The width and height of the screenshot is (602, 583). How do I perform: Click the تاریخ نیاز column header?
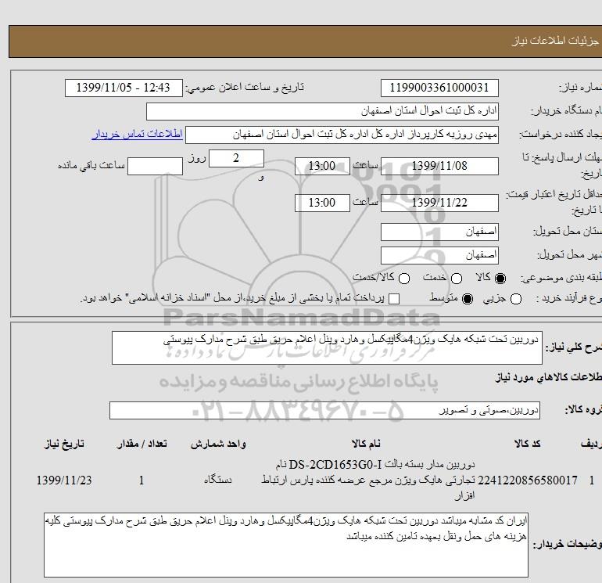[64, 444]
